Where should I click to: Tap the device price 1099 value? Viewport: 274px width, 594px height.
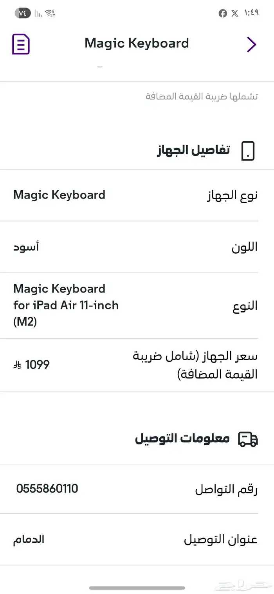[37, 365]
